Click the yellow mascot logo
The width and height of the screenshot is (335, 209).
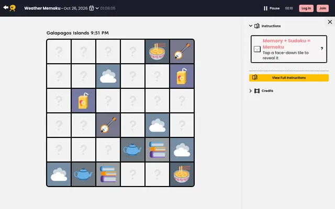(13, 8)
